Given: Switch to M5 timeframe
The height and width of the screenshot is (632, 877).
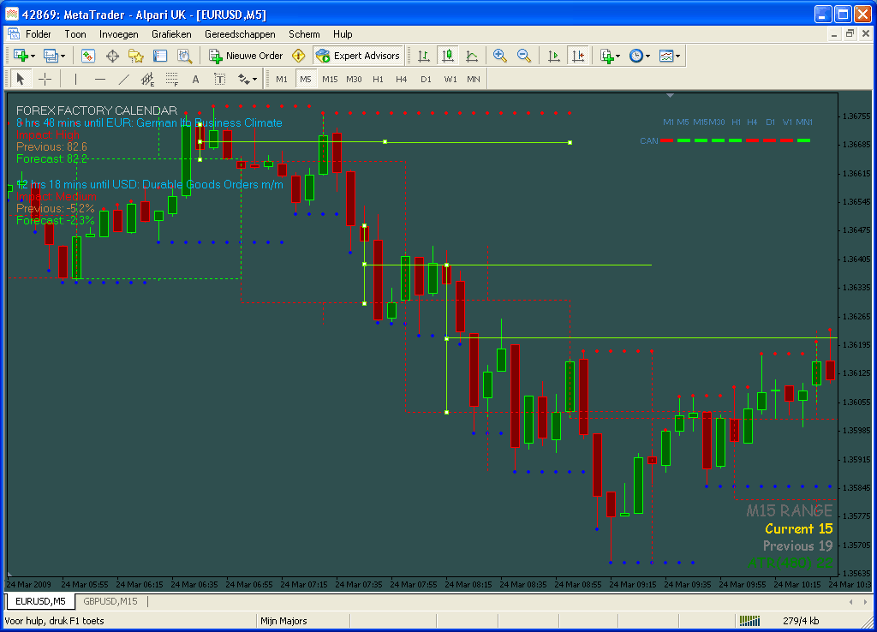Looking at the screenshot, I should point(306,79).
